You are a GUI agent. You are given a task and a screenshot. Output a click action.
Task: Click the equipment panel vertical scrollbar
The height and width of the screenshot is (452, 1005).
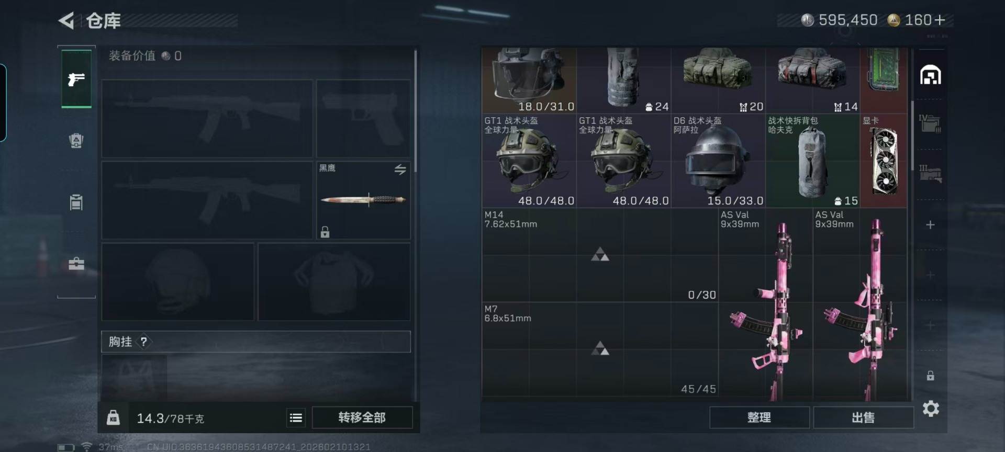click(416, 107)
